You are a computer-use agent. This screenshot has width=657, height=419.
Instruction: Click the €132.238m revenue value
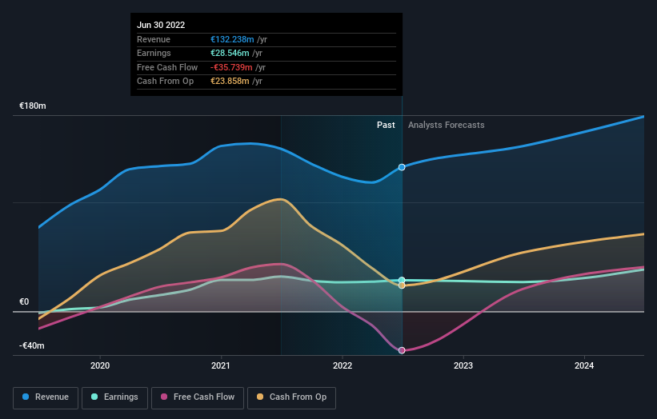[x=232, y=39]
